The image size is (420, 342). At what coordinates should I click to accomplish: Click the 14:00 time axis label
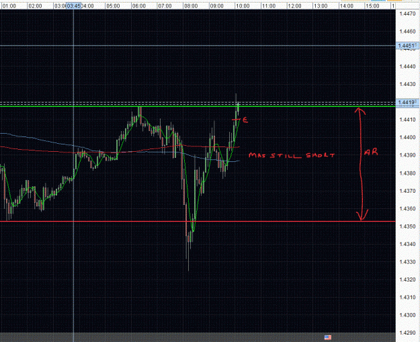(x=347, y=6)
